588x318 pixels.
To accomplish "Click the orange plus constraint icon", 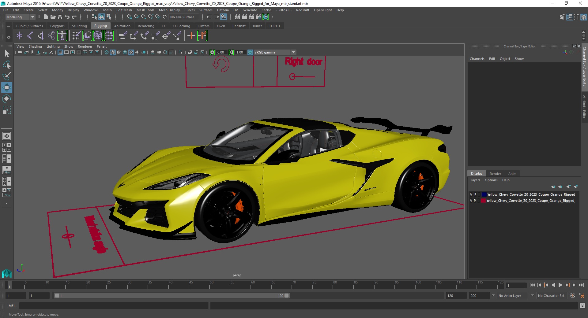I will (191, 36).
